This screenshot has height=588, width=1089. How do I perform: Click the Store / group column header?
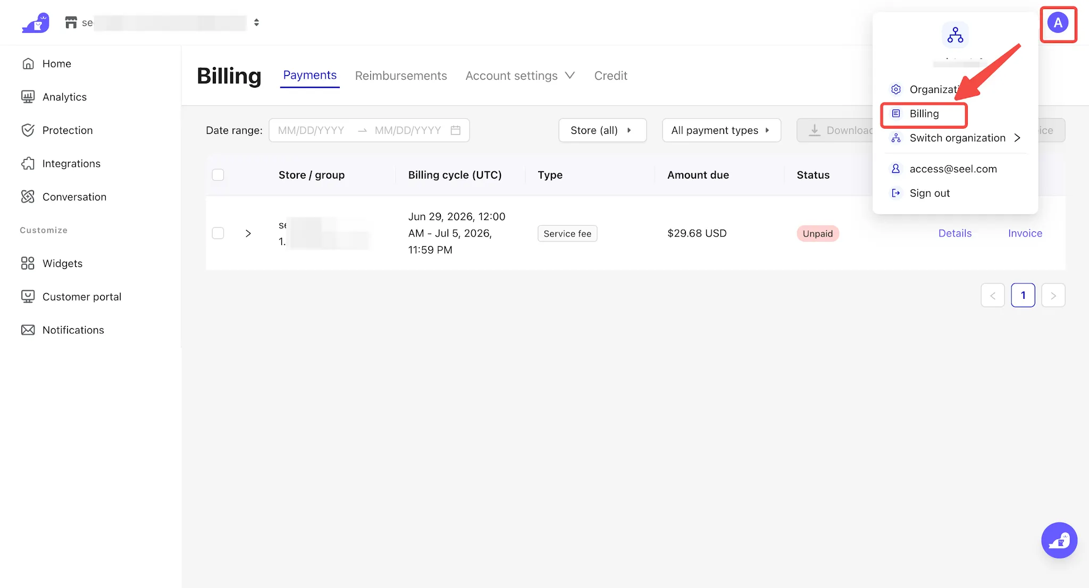[312, 175]
